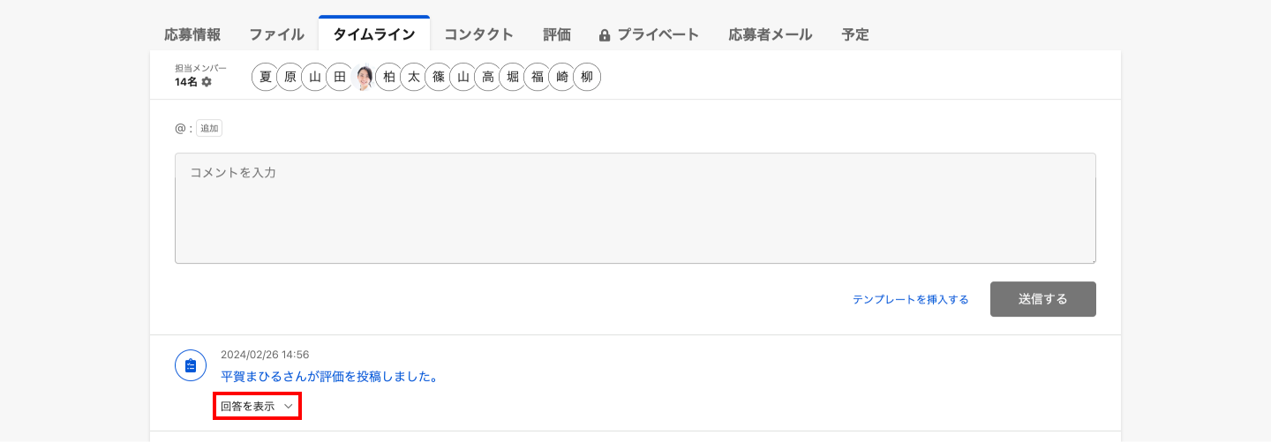1271x442 pixels.
Task: Click the 追加 mention button
Action: coord(209,129)
